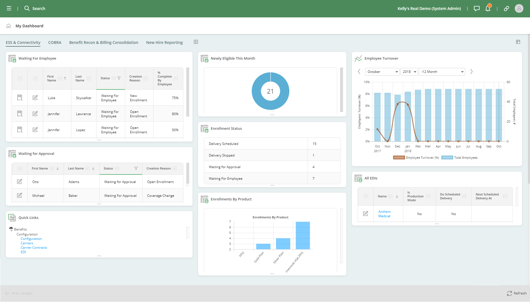
Task: Switch to the COBRA tab
Action: (55, 43)
